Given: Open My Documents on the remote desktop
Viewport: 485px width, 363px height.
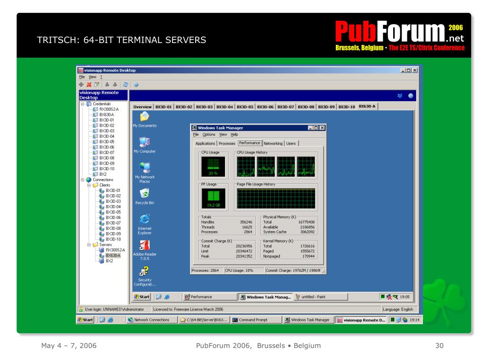Looking at the screenshot, I should (144, 120).
